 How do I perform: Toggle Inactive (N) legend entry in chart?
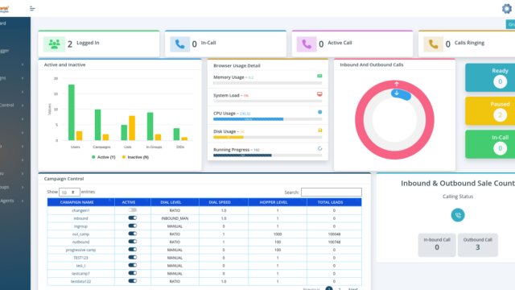pyautogui.click(x=135, y=157)
